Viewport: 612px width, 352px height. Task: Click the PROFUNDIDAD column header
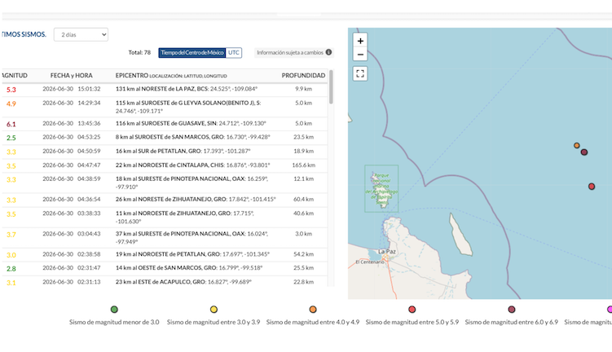point(303,75)
